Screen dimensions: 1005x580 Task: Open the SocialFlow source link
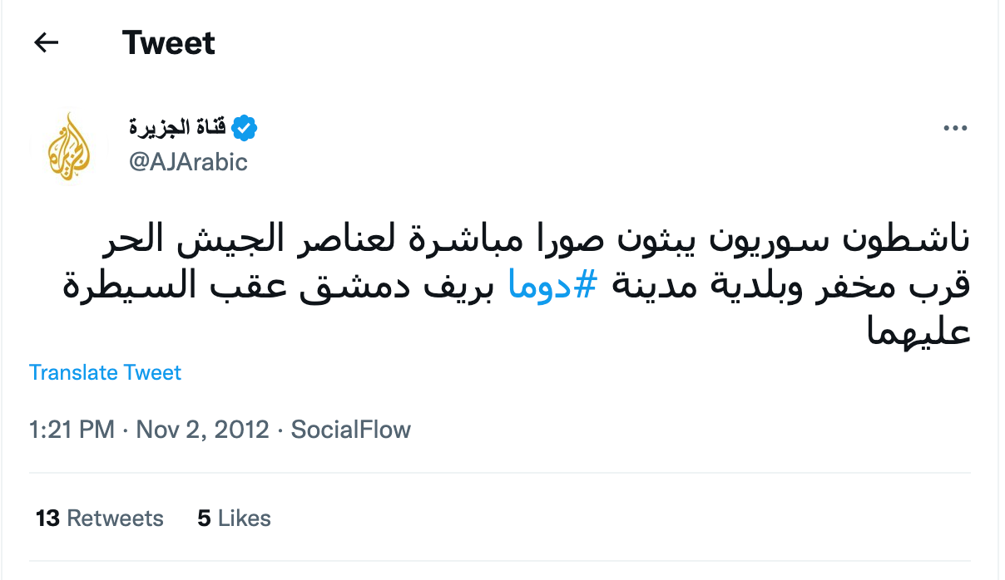[x=350, y=430]
